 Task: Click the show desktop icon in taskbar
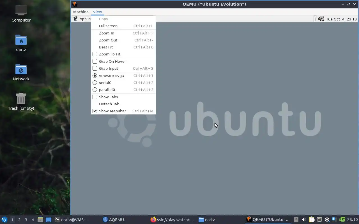[x=49, y=220]
